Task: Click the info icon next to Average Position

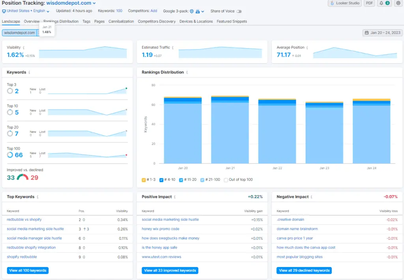Action: (307, 48)
